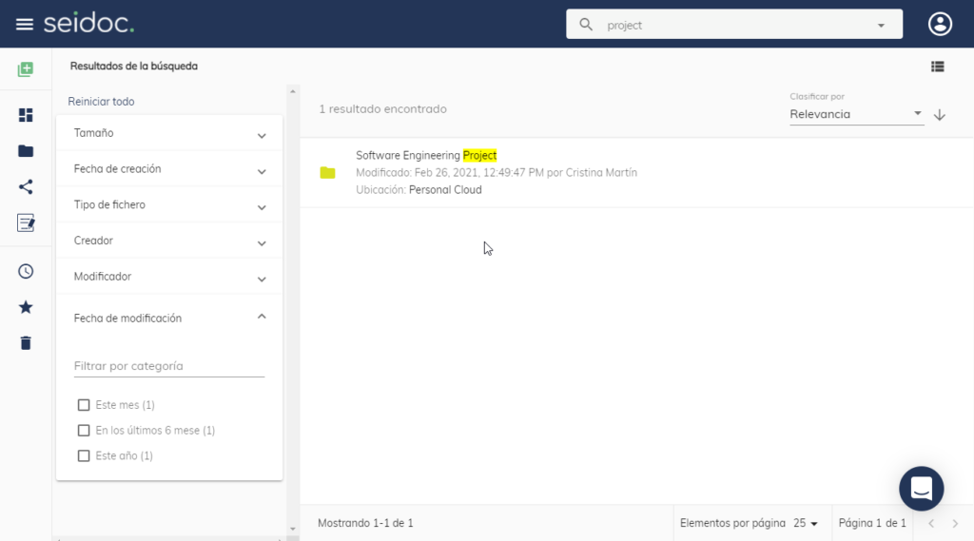Image resolution: width=974 pixels, height=541 pixels.
Task: Open the hamburger navigation menu
Action: 25,24
